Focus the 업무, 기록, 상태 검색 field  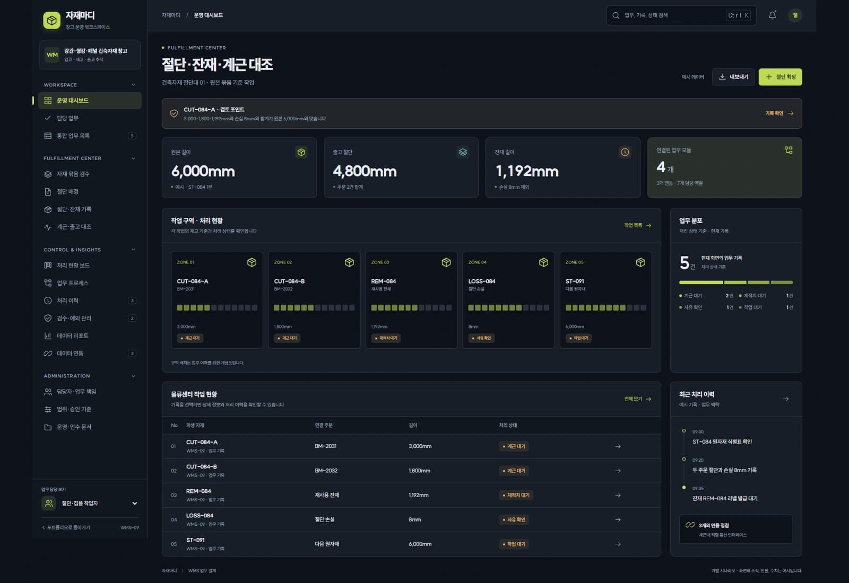(681, 15)
